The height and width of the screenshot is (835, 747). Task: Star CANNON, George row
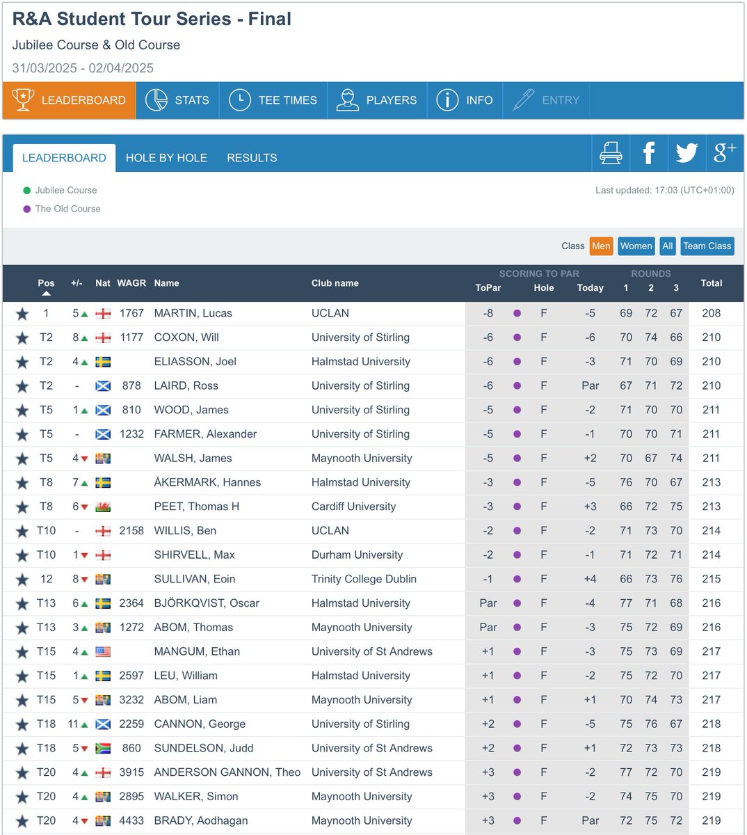(x=22, y=724)
